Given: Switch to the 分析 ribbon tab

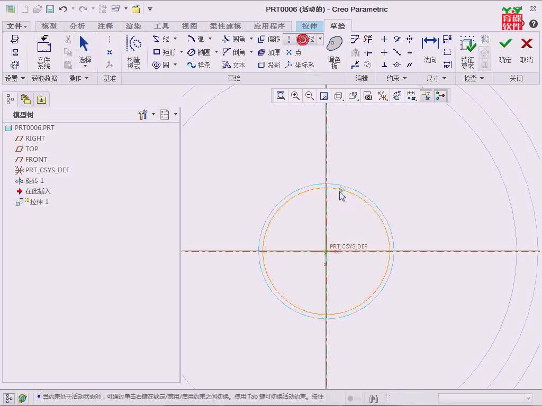Looking at the screenshot, I should pyautogui.click(x=77, y=26).
